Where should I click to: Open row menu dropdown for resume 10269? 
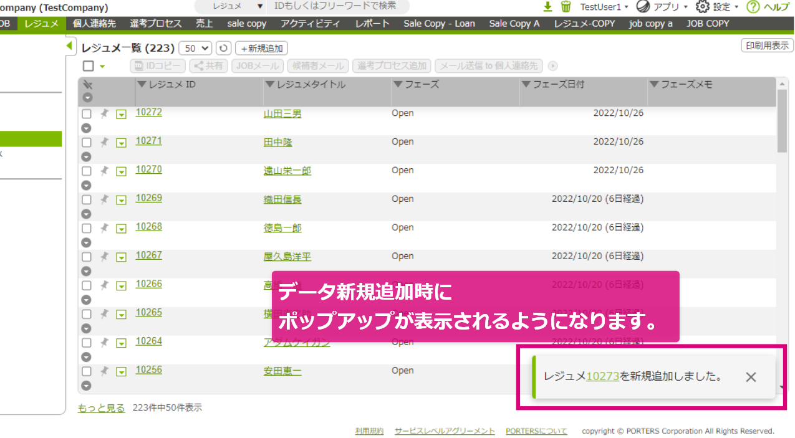tap(122, 200)
